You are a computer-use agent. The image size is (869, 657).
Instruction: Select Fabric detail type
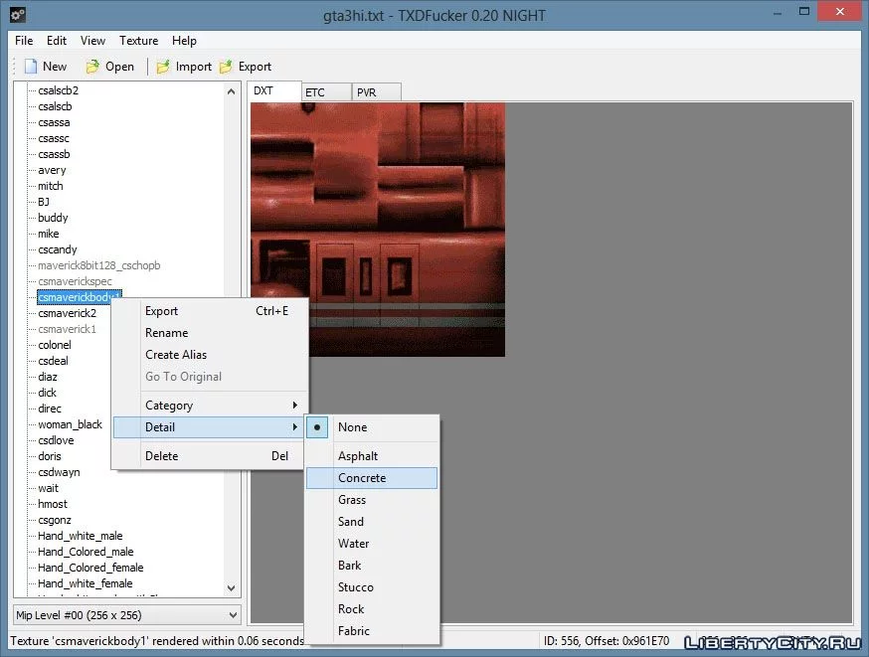372,630
